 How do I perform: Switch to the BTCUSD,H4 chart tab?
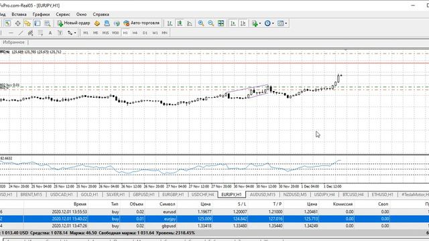(353, 195)
